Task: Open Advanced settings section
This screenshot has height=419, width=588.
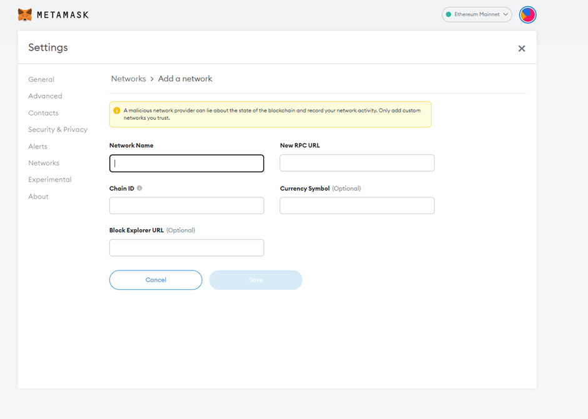Action: point(45,96)
